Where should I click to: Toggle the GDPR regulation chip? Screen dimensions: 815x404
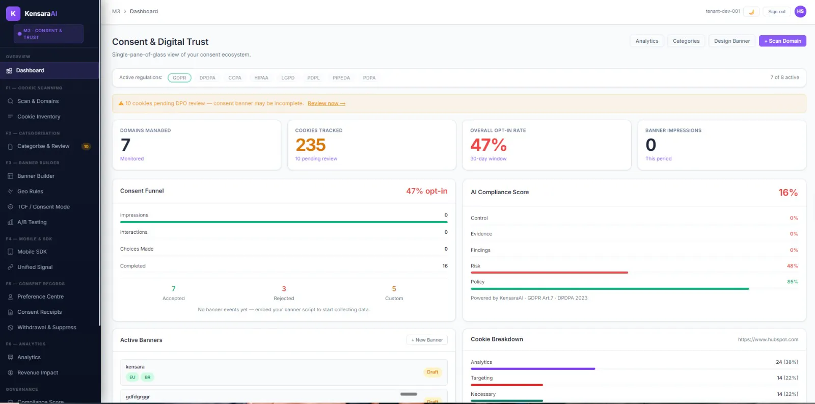coord(179,78)
